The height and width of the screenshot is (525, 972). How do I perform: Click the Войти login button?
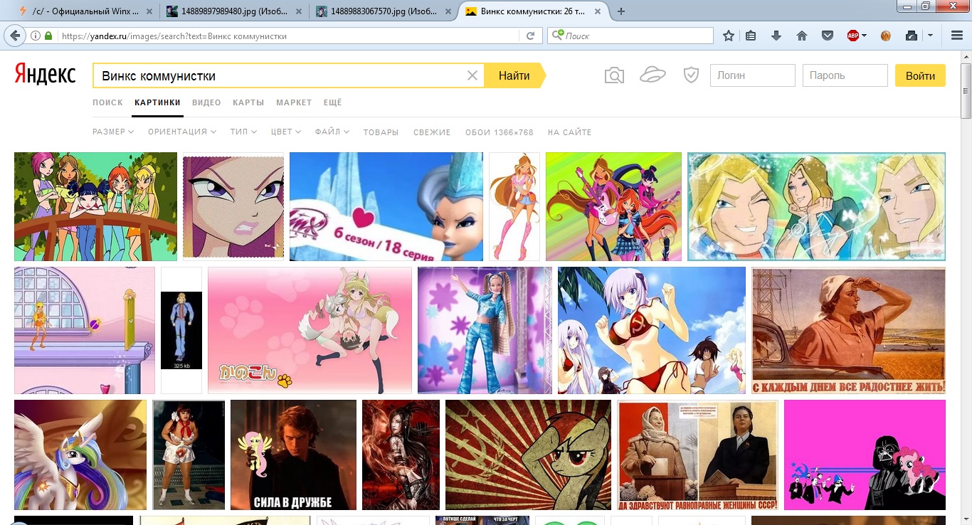tap(920, 75)
